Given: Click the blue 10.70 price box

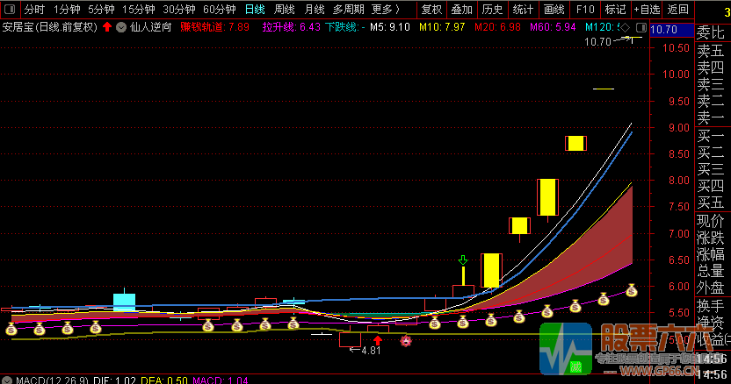Looking at the screenshot, I should [x=671, y=31].
